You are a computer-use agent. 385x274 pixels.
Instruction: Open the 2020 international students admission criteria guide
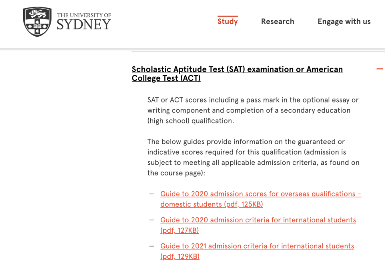(x=258, y=220)
